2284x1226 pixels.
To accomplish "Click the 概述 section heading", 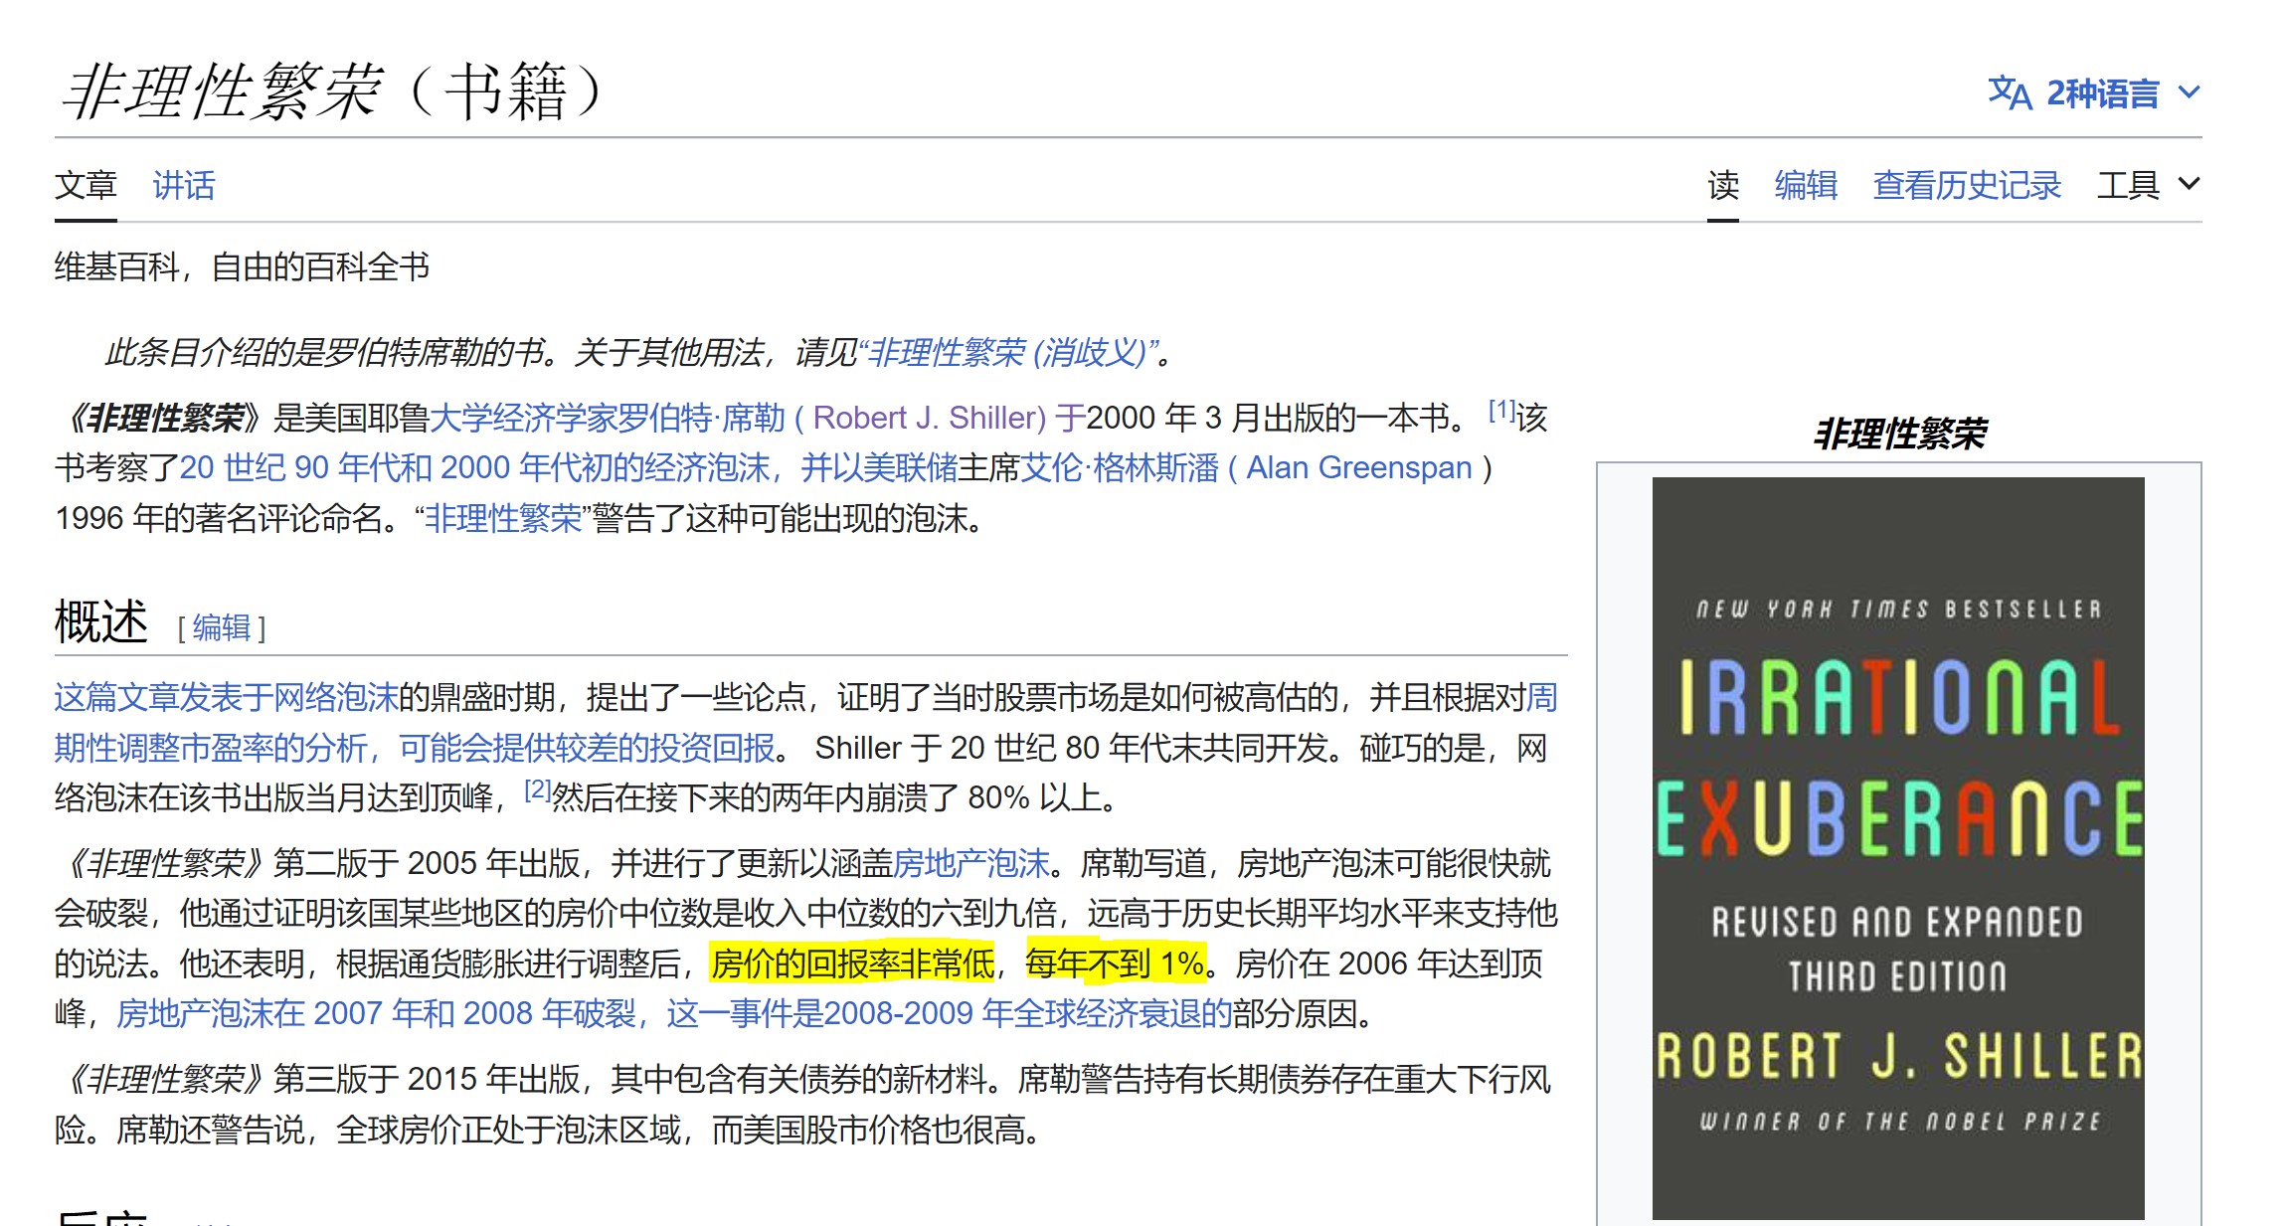I will pyautogui.click(x=101, y=622).
